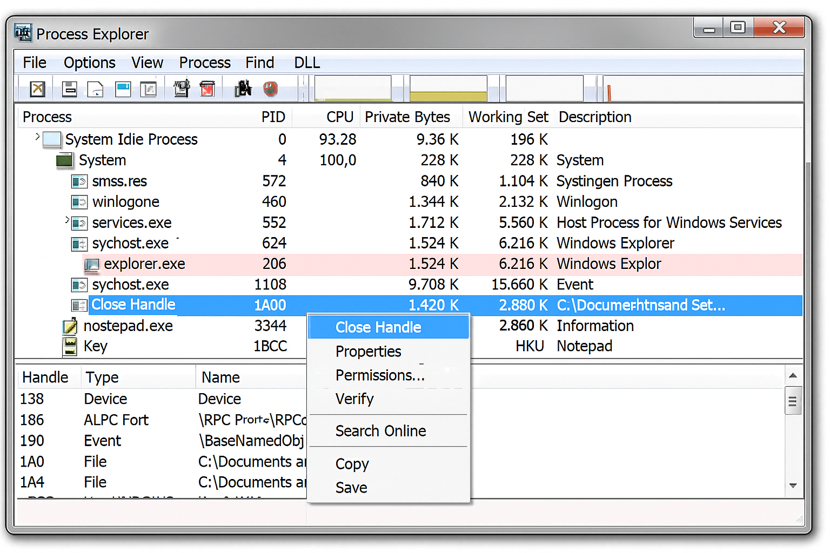The width and height of the screenshot is (830, 553).
Task: Sort by the CPU column header
Action: [340, 117]
